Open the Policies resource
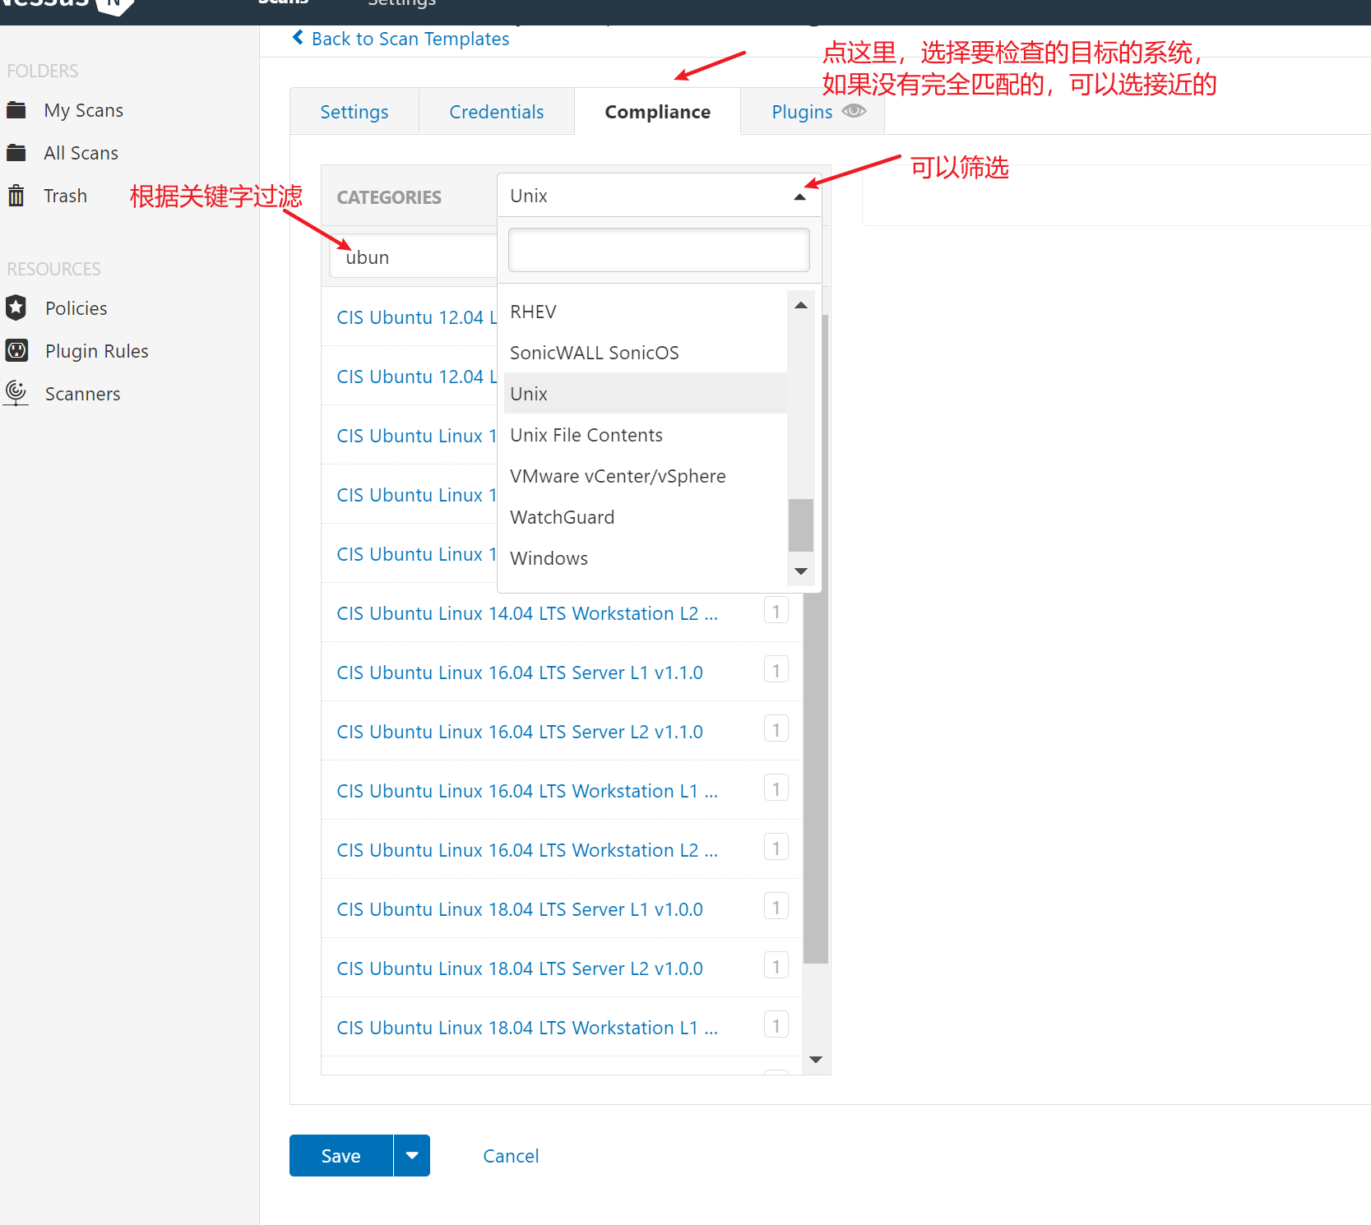This screenshot has width=1371, height=1225. click(76, 308)
